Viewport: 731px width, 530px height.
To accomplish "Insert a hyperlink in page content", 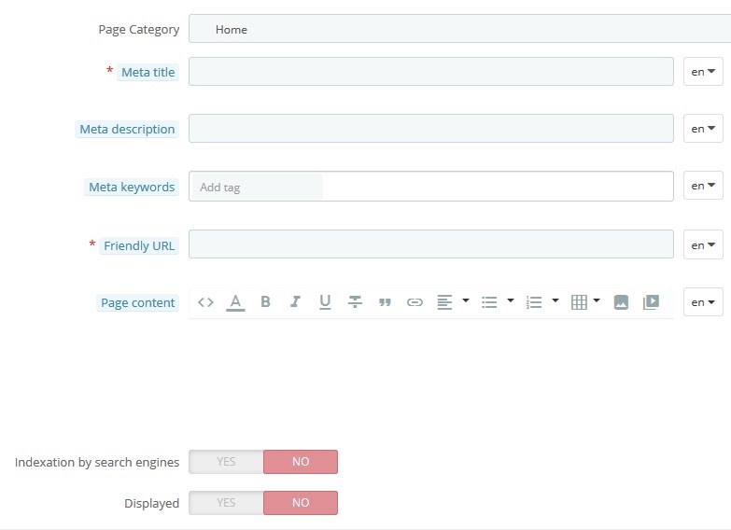I will click(415, 302).
